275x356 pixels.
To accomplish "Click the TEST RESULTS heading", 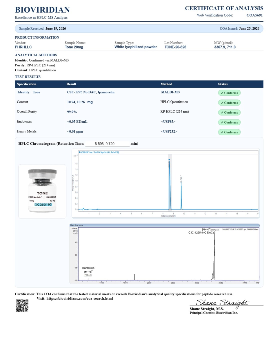I will point(28,77).
